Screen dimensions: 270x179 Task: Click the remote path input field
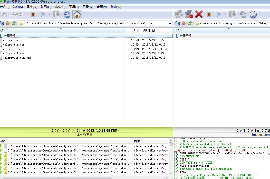point(234,23)
